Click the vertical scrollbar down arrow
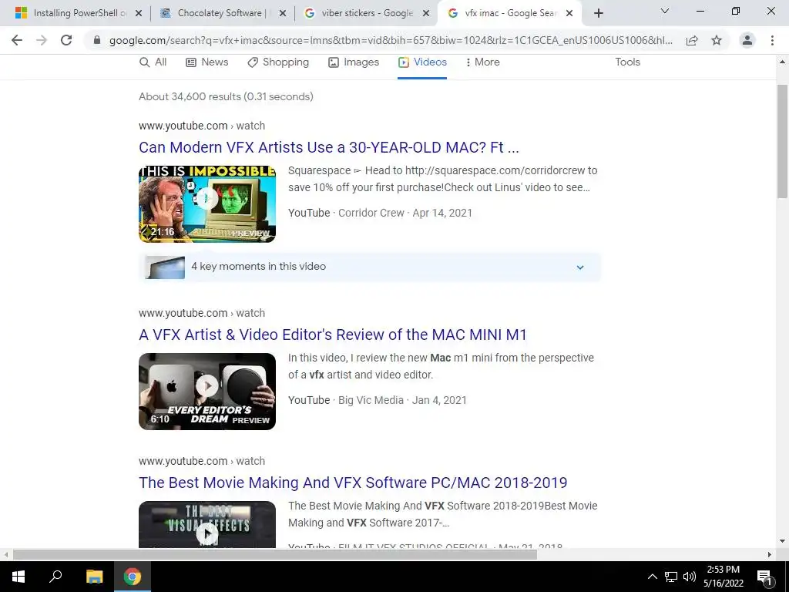This screenshot has width=789, height=592. 783,541
